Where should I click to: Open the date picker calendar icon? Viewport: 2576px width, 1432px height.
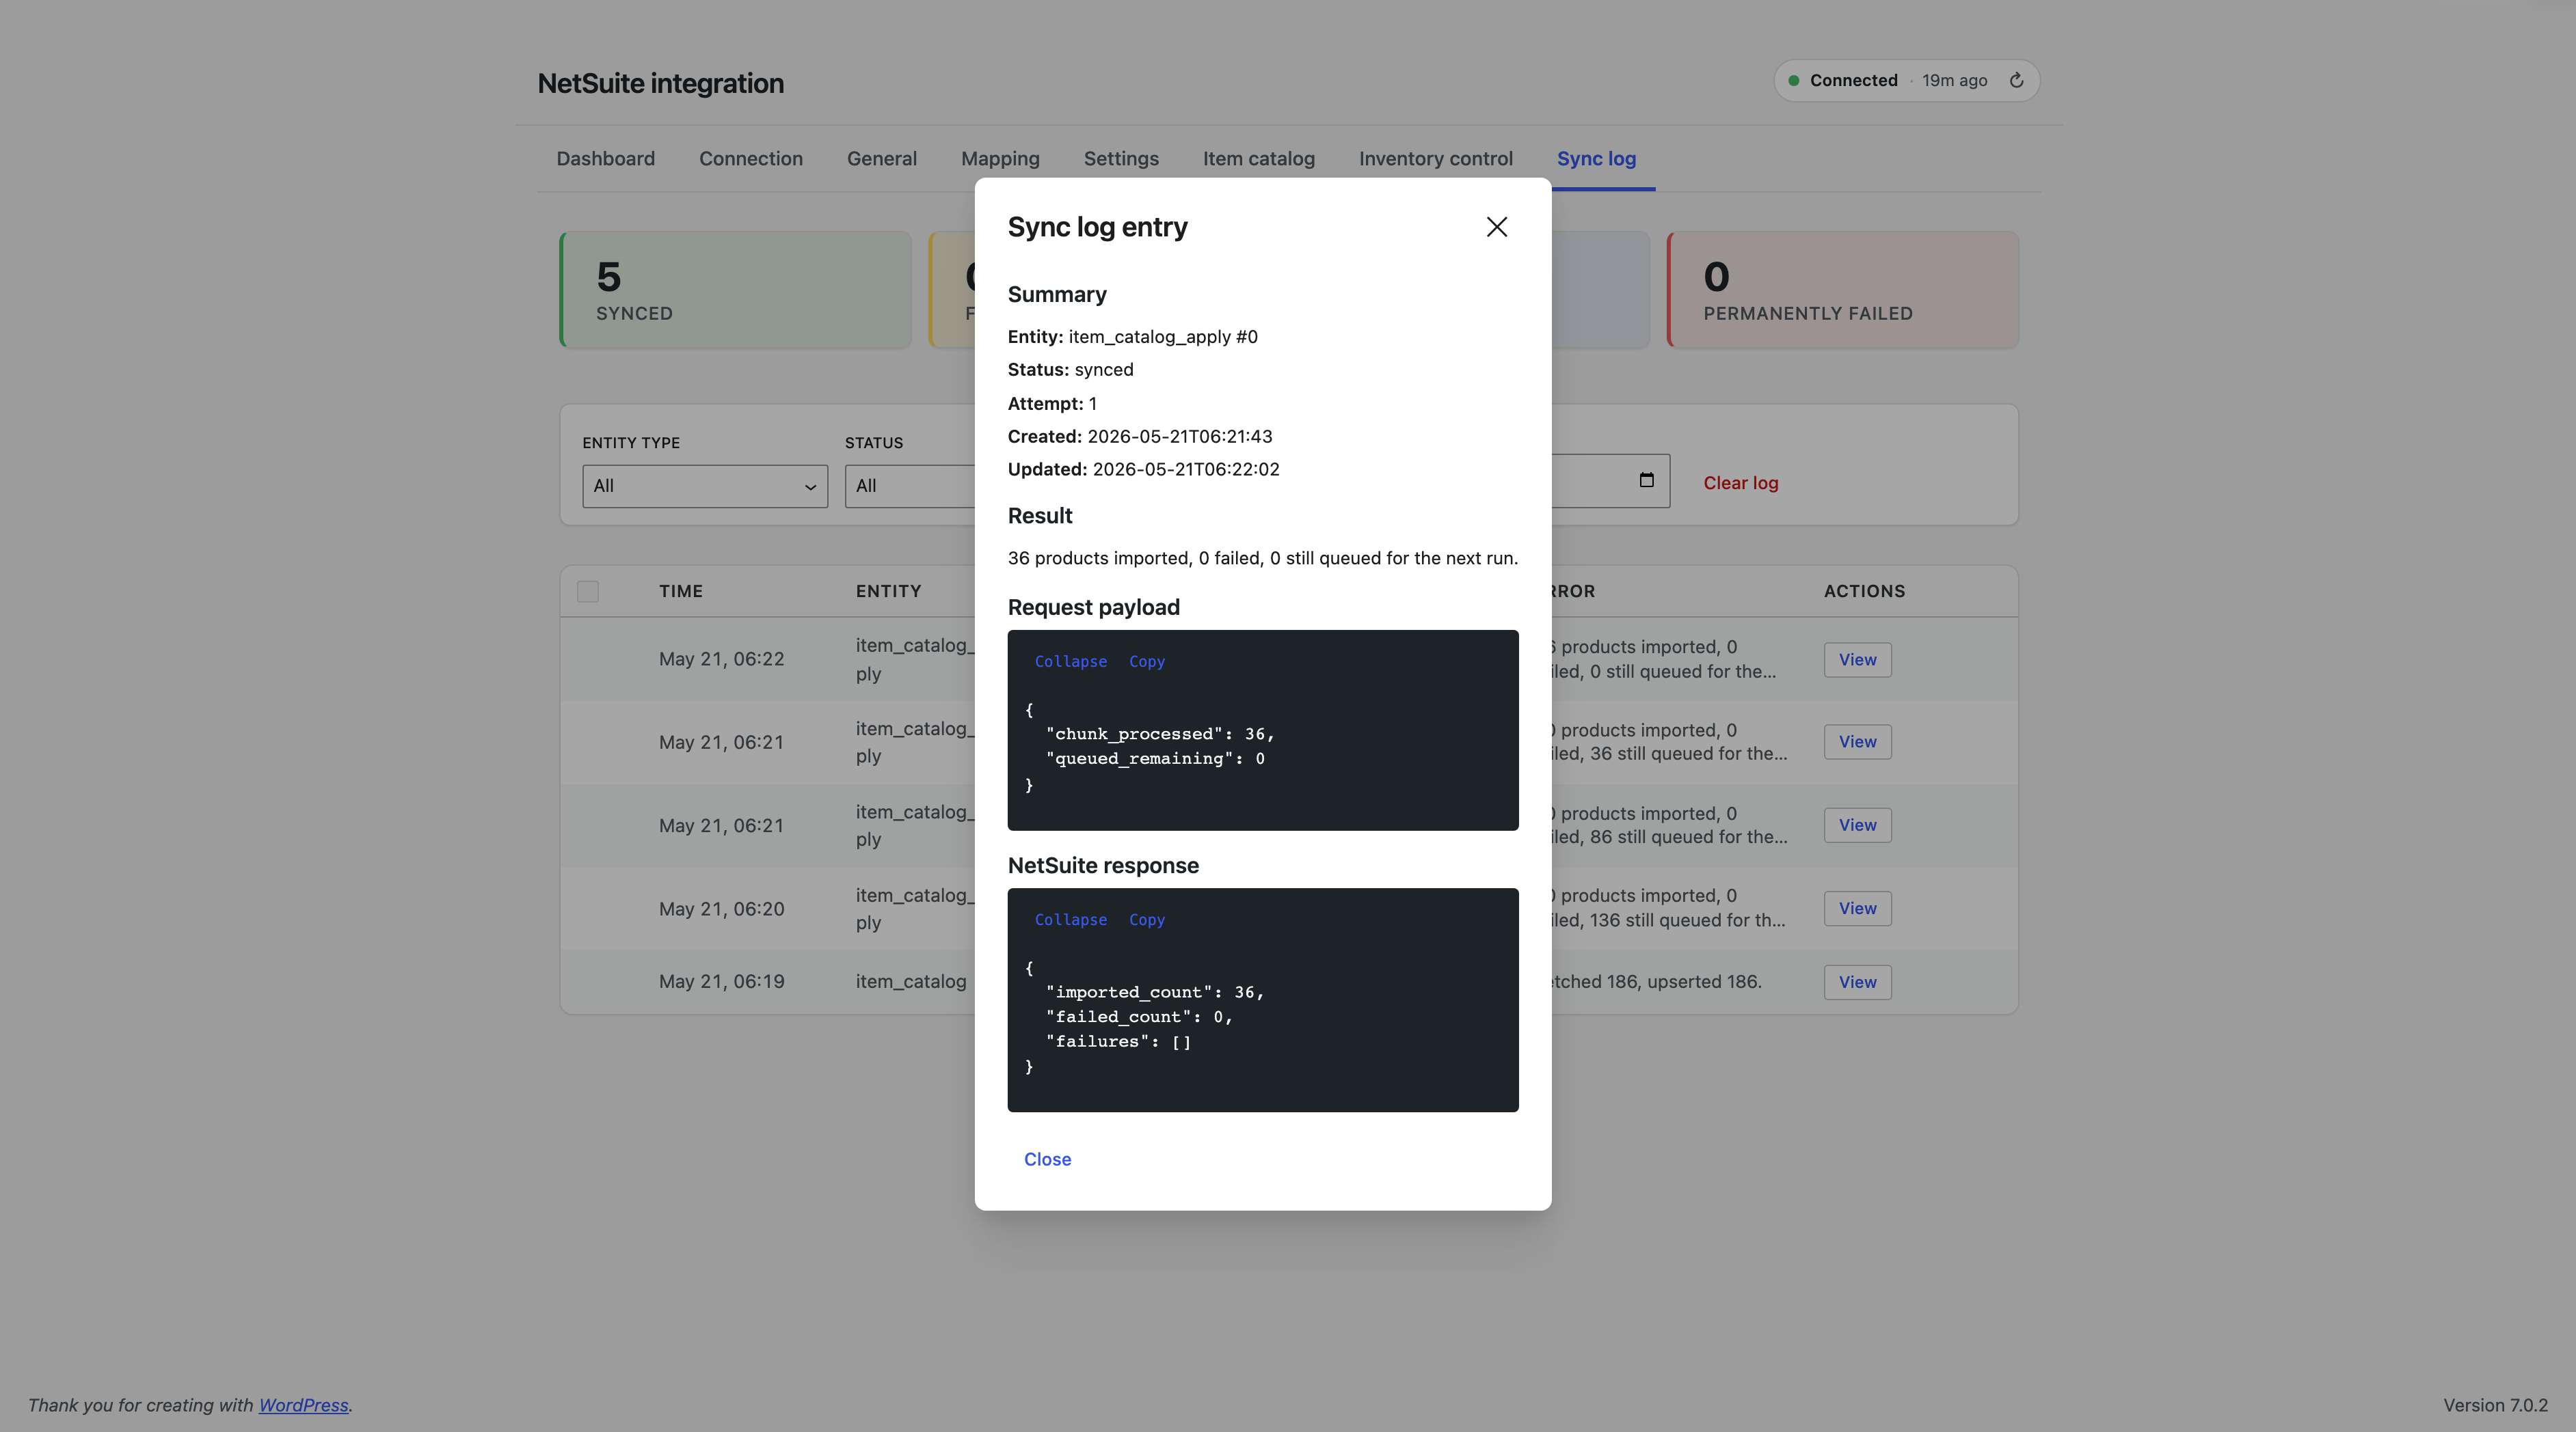(1646, 481)
